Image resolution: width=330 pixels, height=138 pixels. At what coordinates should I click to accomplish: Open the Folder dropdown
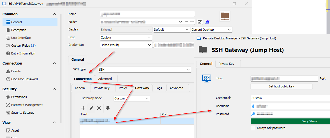pyautogui.click(x=180, y=22)
